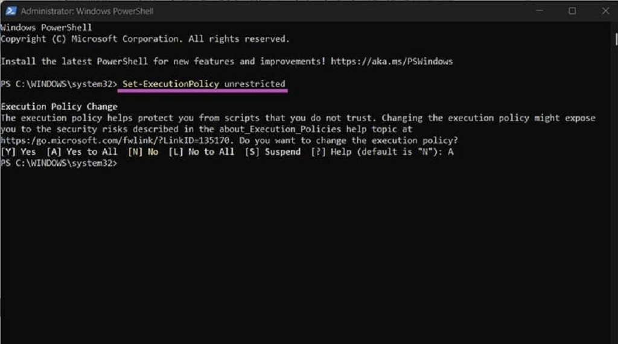Click the Copyright Microsoft Corporation line

(x=145, y=39)
